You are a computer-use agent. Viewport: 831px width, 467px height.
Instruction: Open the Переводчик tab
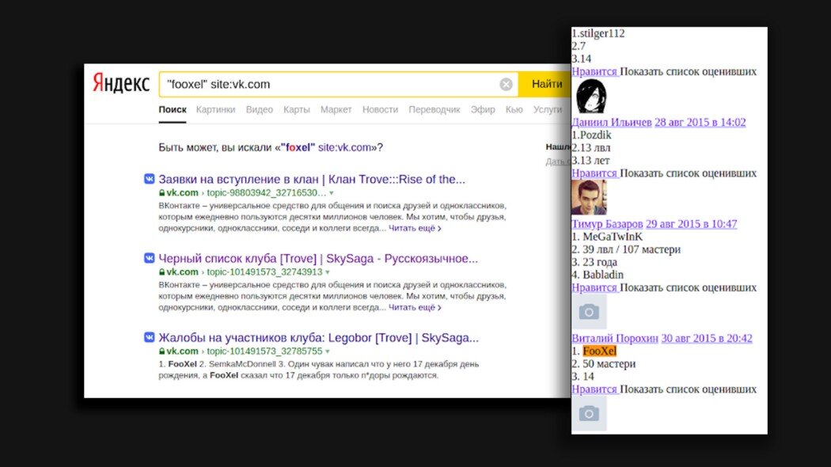[434, 110]
